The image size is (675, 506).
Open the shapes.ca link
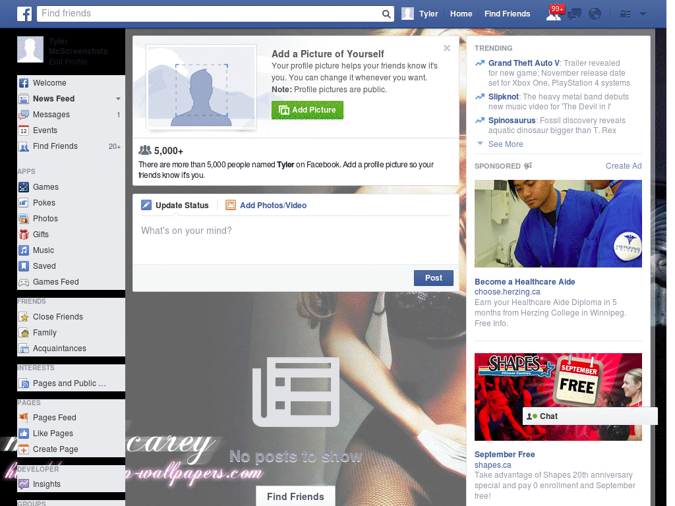[493, 465]
